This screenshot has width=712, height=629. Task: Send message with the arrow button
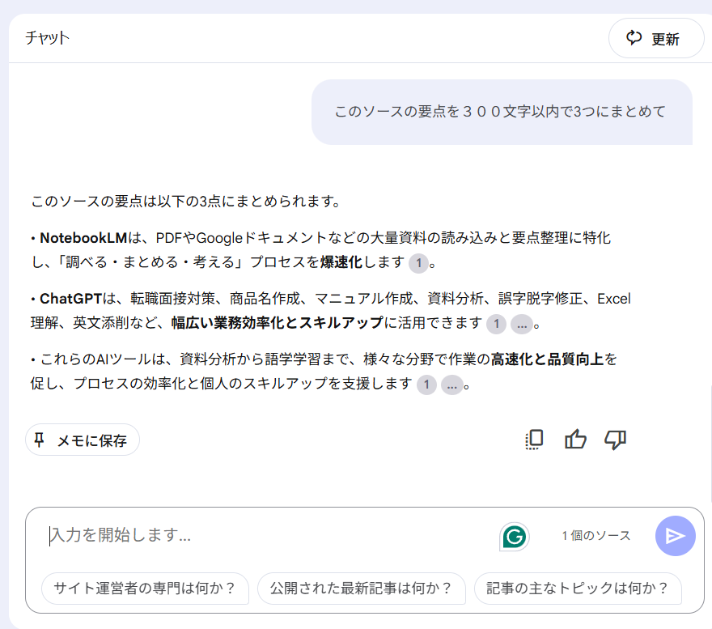[676, 535]
